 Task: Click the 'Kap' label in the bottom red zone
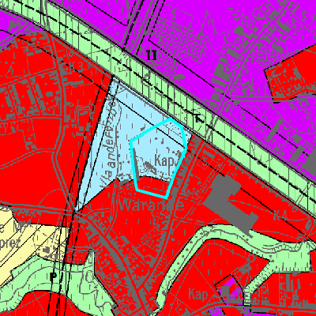point(198,294)
